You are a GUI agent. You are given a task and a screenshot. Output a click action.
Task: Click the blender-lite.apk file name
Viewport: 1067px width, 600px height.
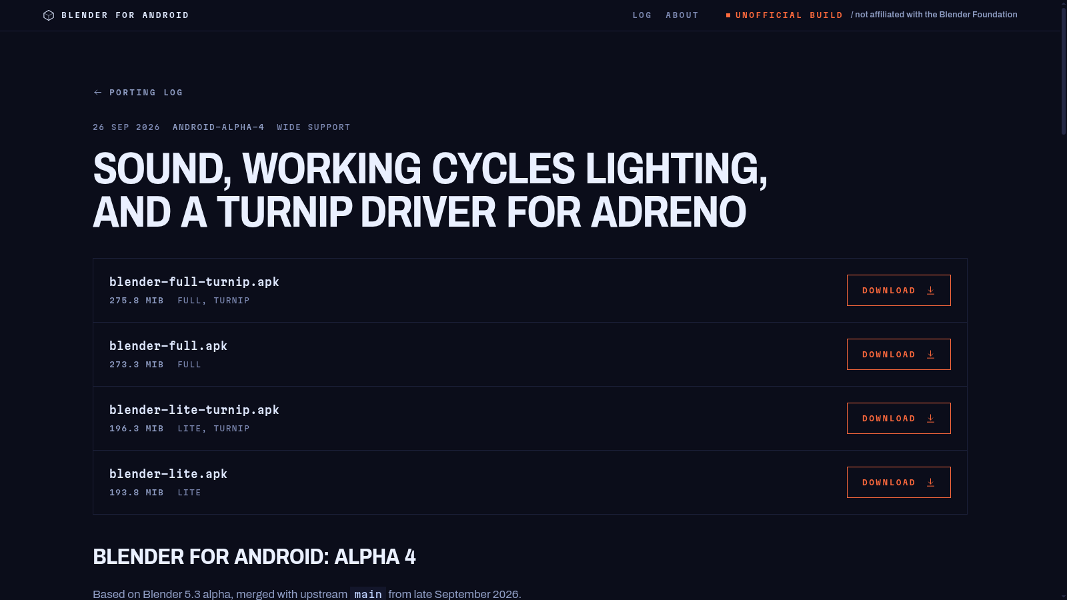[x=168, y=474]
